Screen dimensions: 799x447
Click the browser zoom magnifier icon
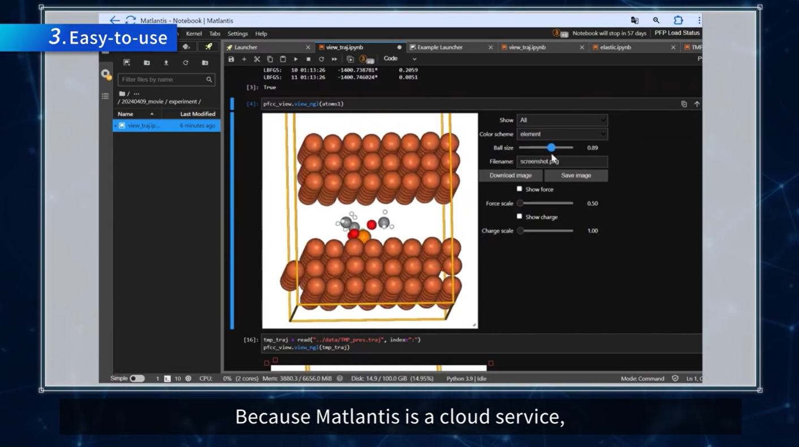tap(656, 20)
